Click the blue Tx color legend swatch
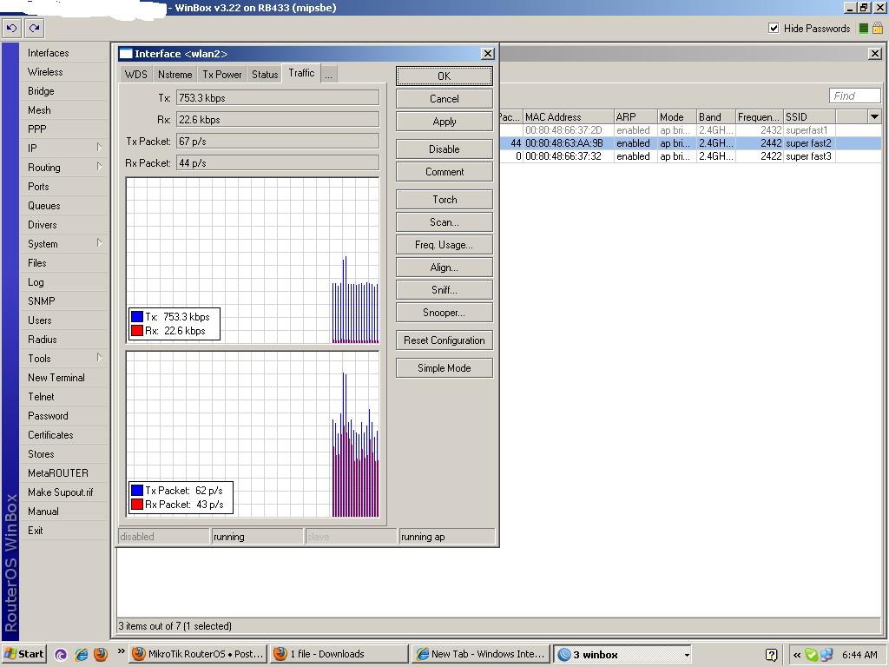 coord(137,317)
